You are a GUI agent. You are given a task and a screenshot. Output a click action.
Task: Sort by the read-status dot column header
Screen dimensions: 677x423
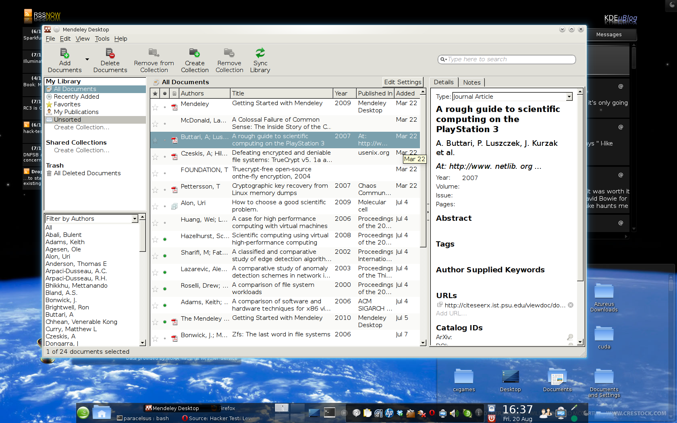pyautogui.click(x=165, y=93)
